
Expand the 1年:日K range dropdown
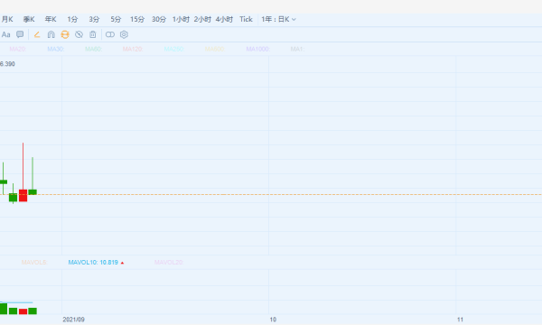pos(278,19)
